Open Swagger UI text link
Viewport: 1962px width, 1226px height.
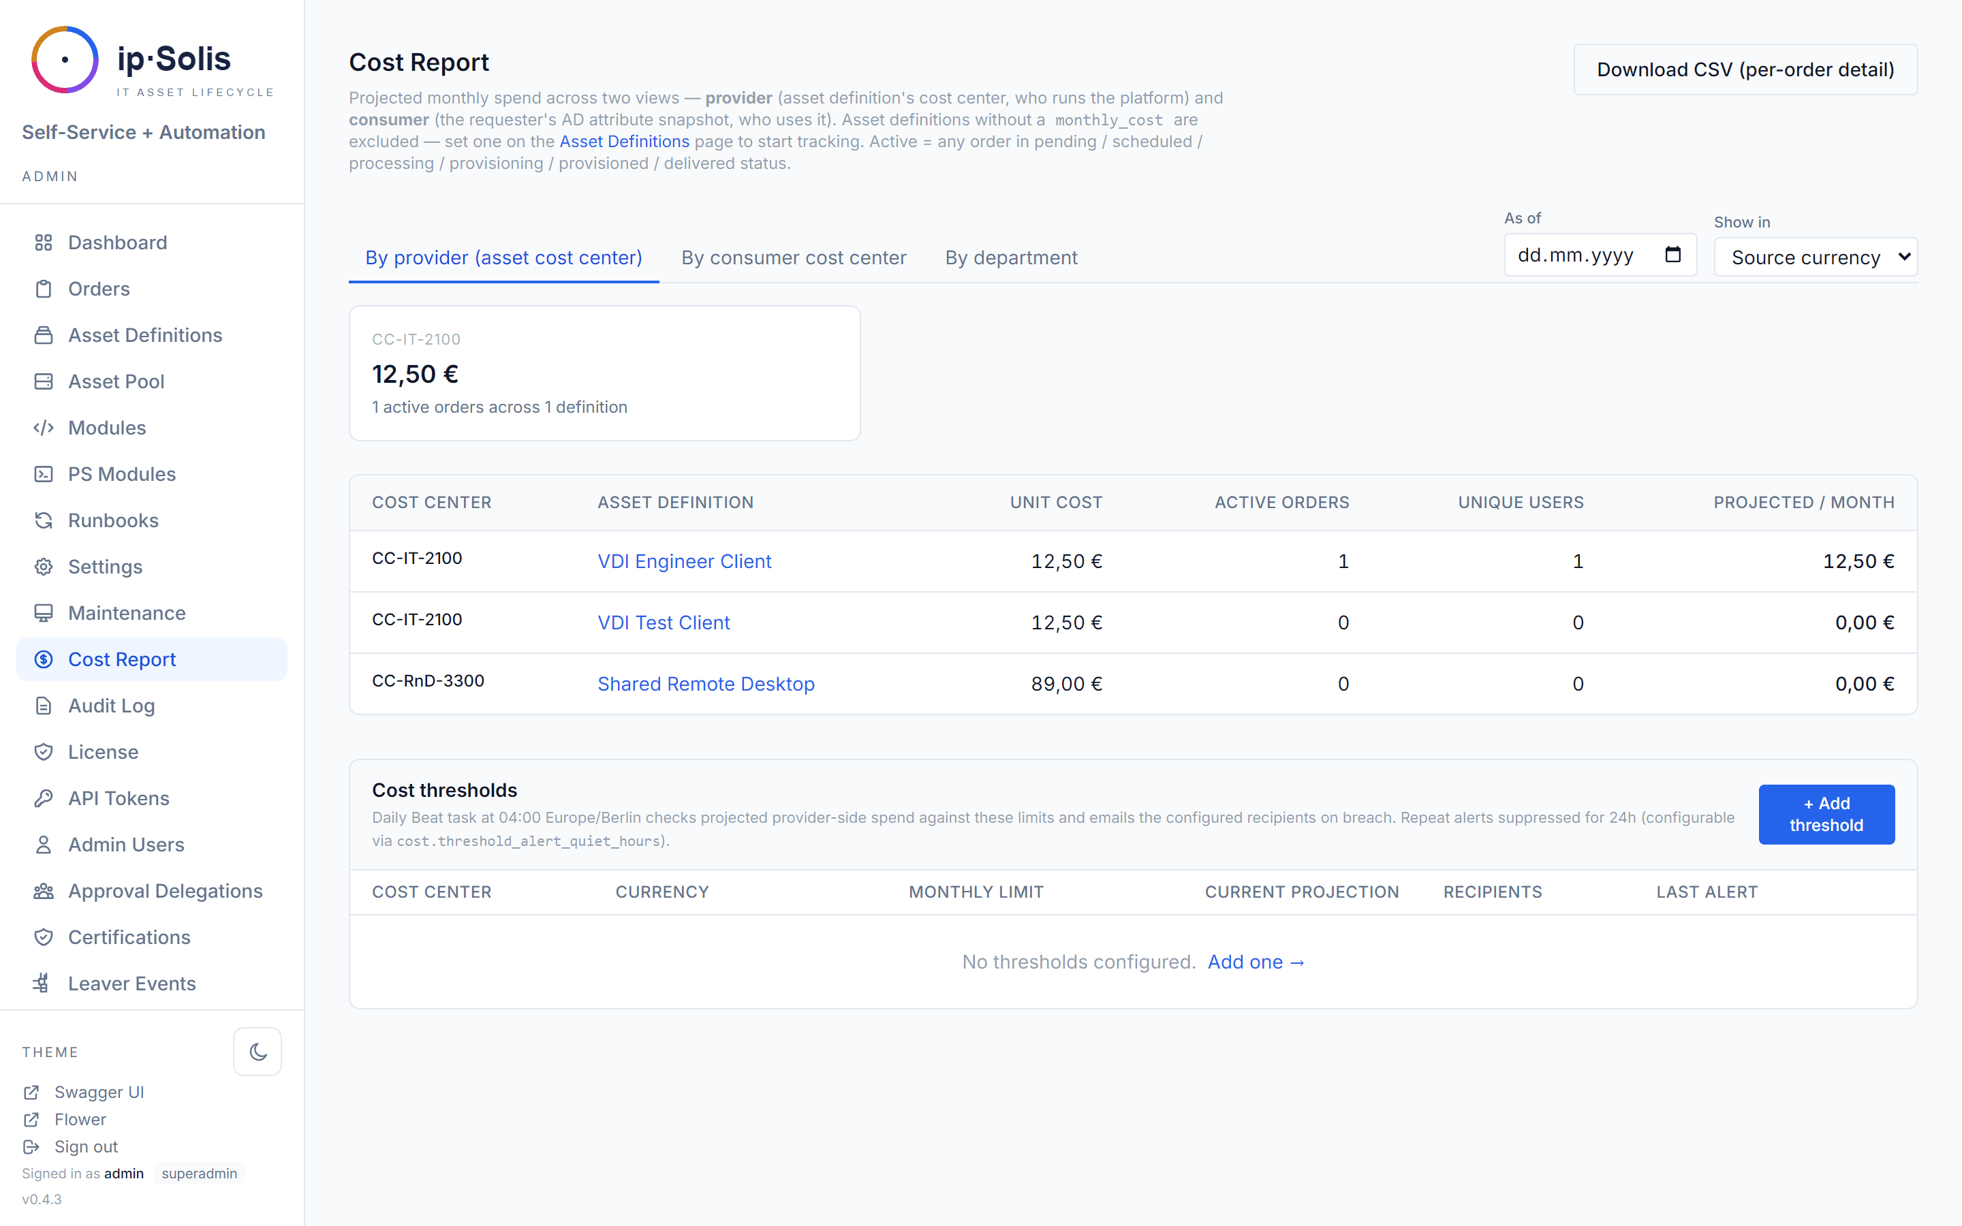[x=99, y=1093]
